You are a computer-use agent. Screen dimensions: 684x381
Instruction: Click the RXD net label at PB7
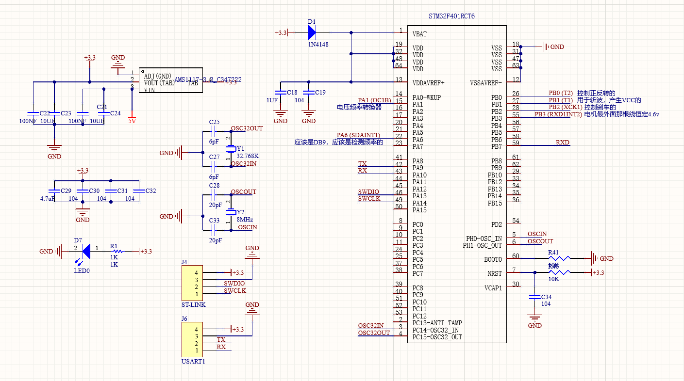click(x=563, y=143)
